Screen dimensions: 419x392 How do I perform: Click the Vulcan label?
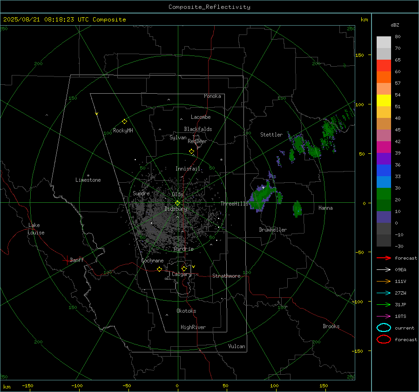tap(237, 346)
